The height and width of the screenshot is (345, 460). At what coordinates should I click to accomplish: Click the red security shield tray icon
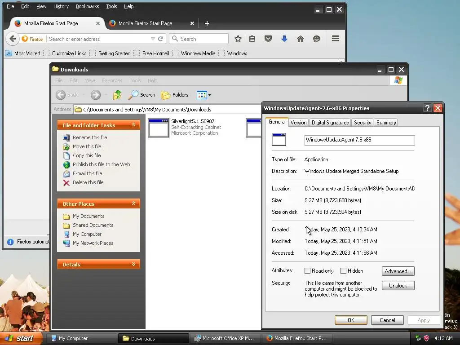[427, 338]
